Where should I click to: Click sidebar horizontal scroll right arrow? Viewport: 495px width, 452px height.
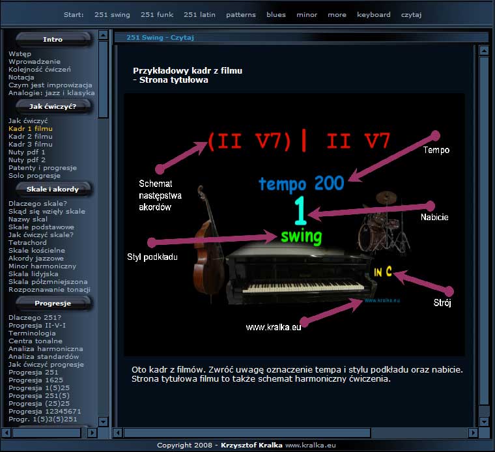click(x=92, y=432)
